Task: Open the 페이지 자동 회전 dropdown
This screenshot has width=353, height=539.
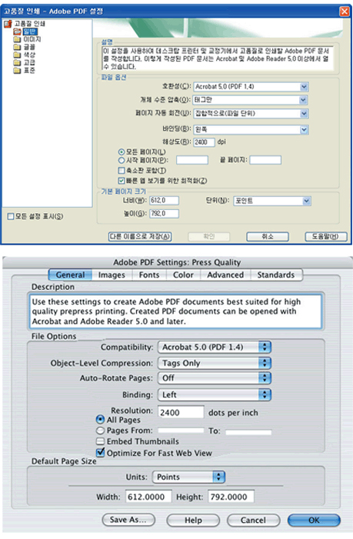Action: 251,114
